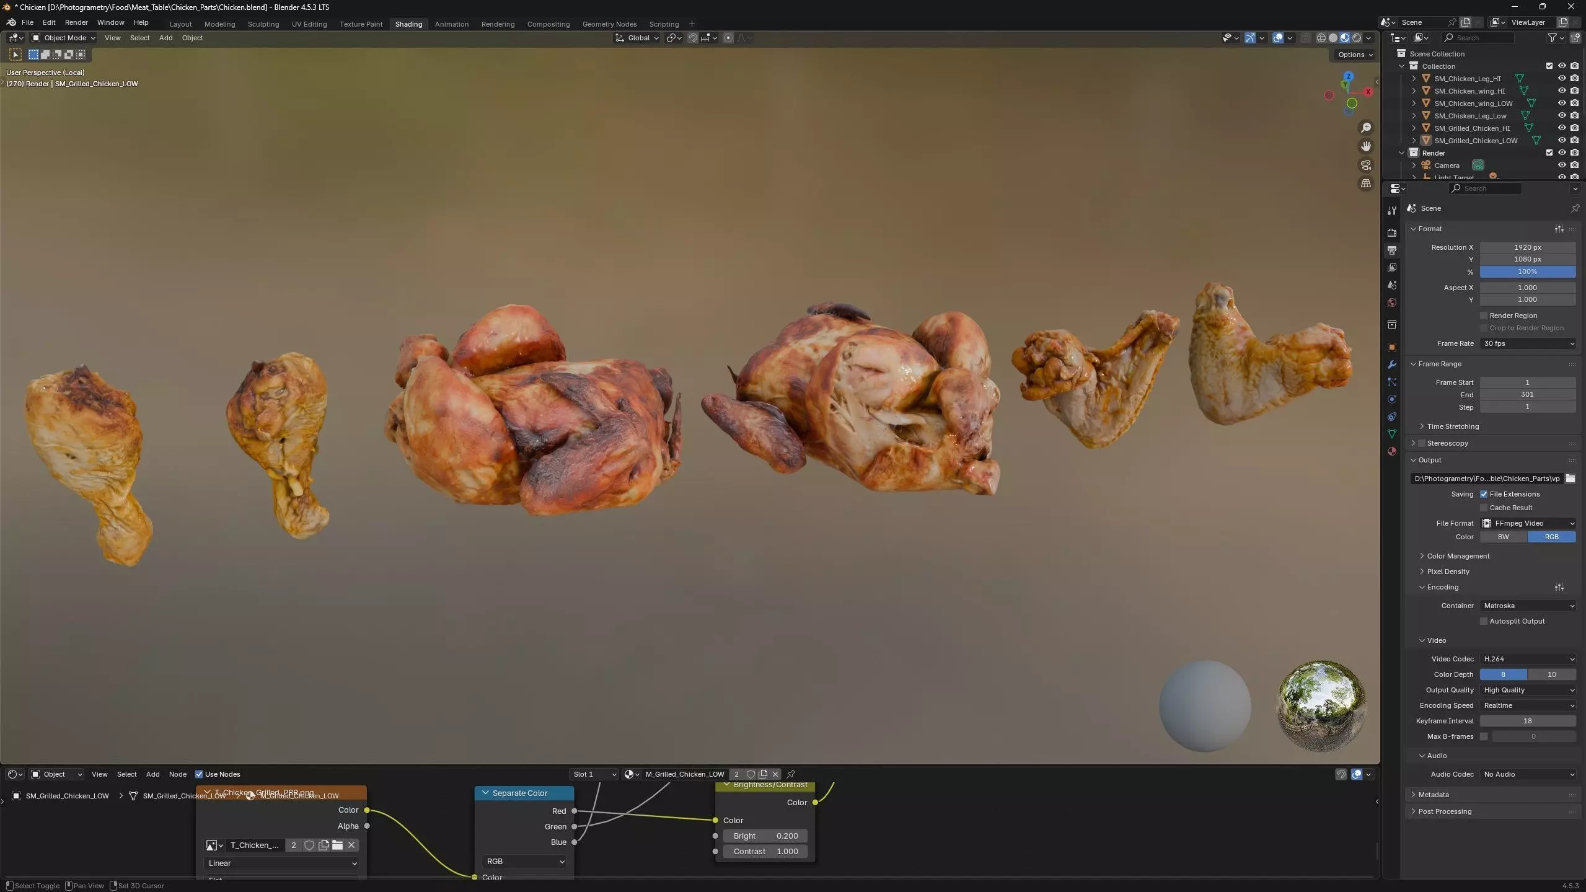This screenshot has height=892, width=1586.
Task: Switch to the Compositing workspace tab
Action: tap(548, 24)
